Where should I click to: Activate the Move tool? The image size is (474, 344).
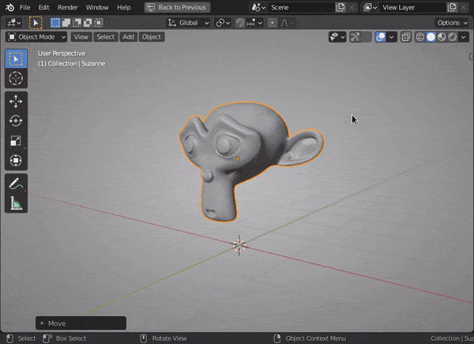(16, 101)
